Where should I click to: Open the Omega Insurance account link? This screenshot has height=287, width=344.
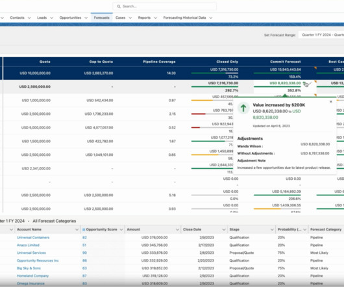(31, 284)
